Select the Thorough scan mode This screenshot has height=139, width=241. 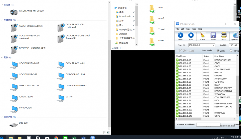coord(235,51)
